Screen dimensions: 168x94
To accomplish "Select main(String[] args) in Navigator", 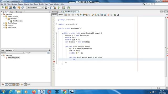I will pyautogui.click(x=14, y=58).
